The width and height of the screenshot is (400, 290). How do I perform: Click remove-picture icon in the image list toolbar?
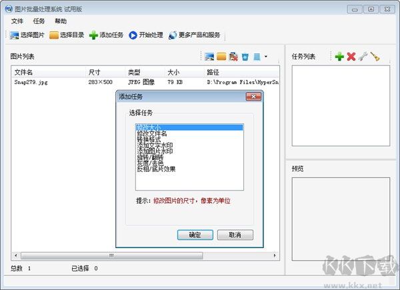coord(233,57)
